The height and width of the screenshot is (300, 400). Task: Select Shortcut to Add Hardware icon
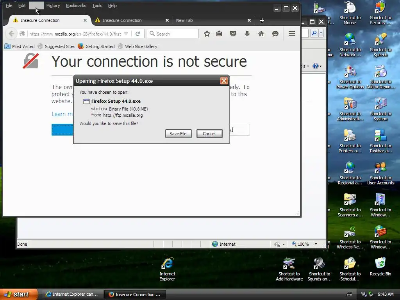click(289, 270)
